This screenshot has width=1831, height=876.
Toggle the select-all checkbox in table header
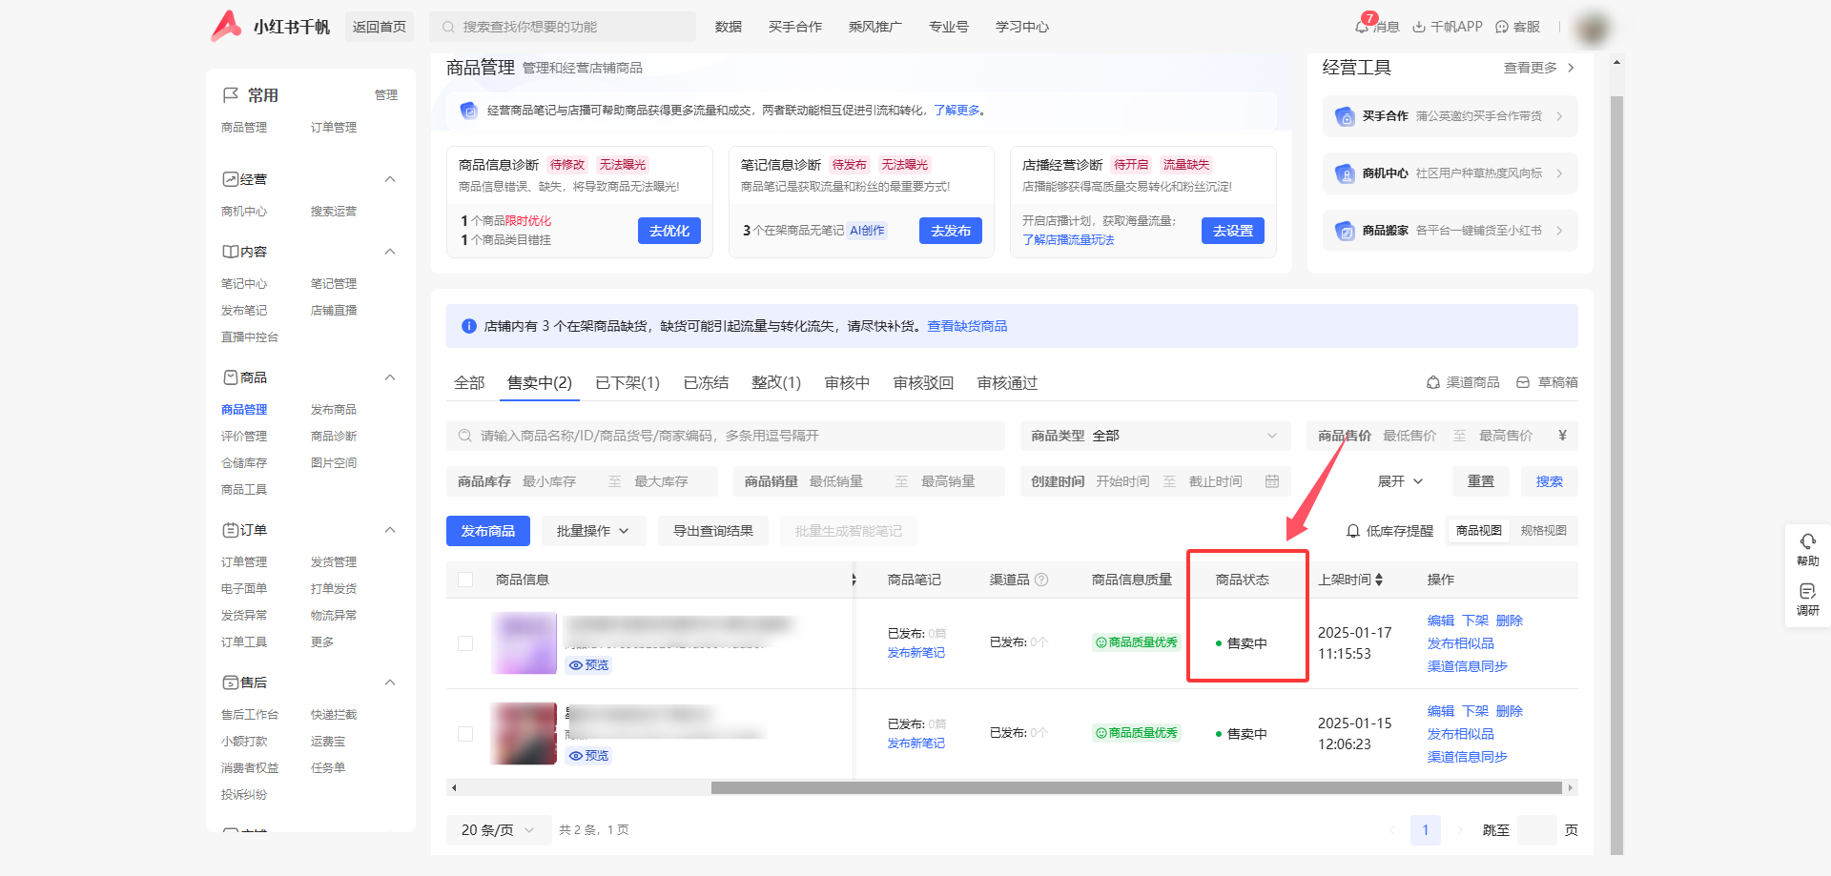pyautogui.click(x=465, y=580)
